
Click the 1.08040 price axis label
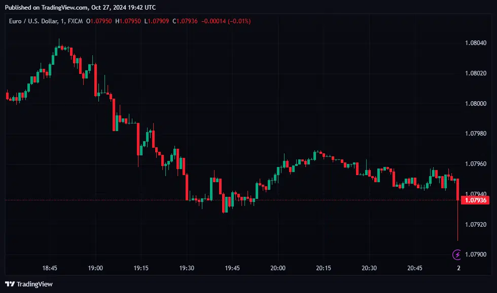tap(476, 43)
